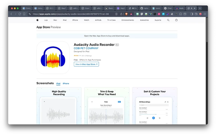Toggle the browser sidebar panel
Image resolution: width=216 pixels, height=135 pixels.
(x=192, y=14)
